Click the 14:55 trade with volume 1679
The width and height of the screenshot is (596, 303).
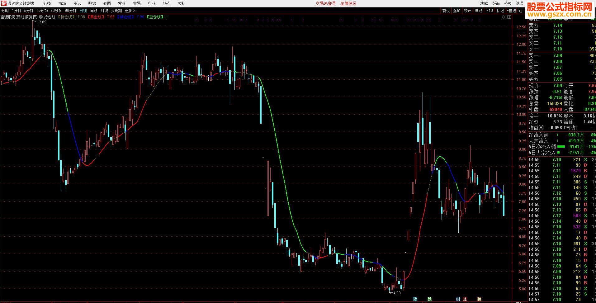point(562,171)
